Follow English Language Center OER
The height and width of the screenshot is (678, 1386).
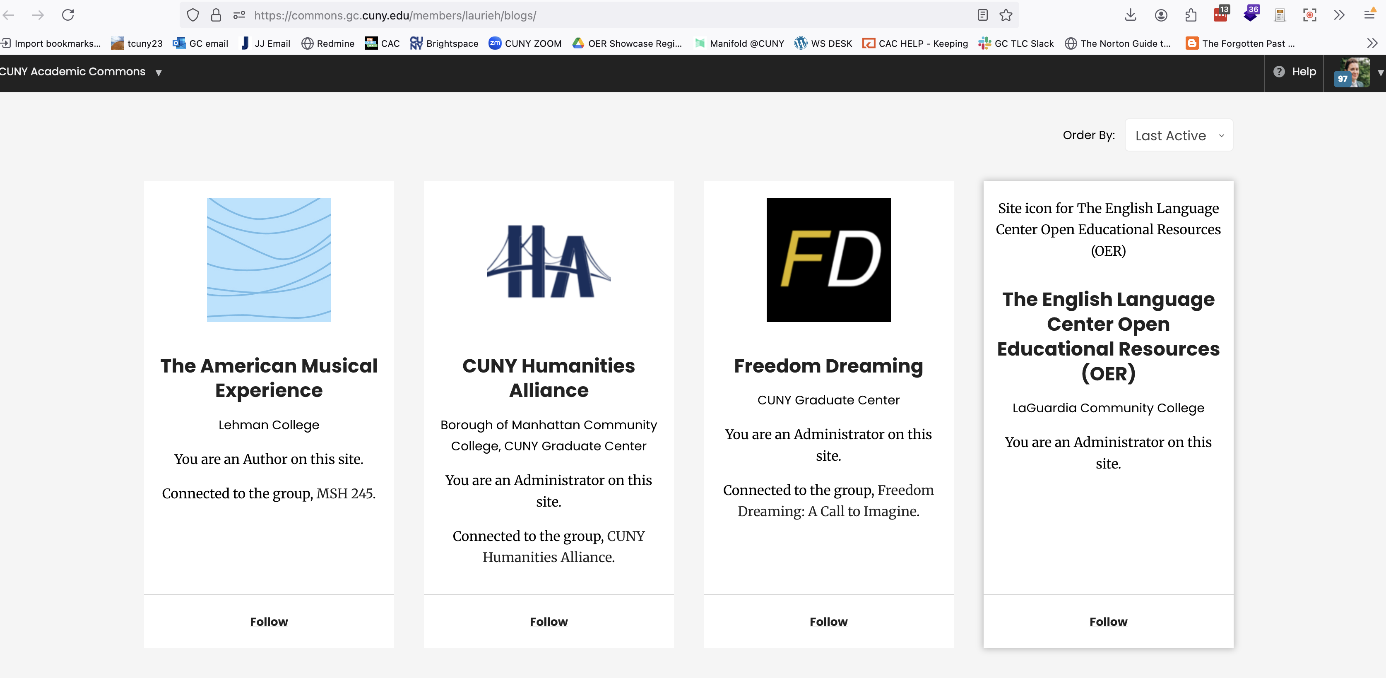pos(1108,622)
